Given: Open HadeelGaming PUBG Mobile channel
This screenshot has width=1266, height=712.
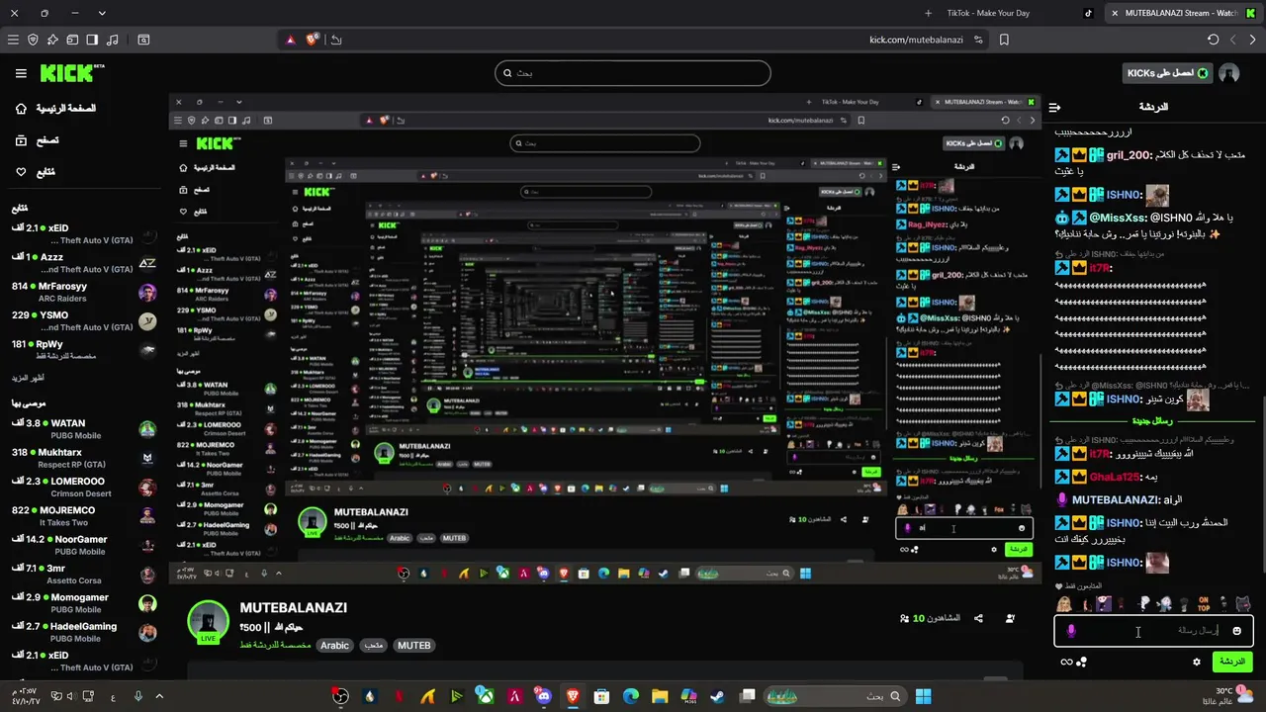Looking at the screenshot, I should tap(84, 632).
